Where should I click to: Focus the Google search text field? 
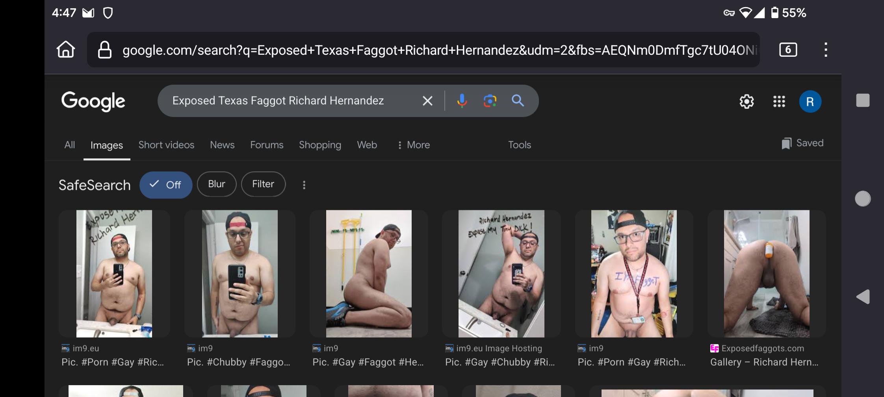[278, 101]
